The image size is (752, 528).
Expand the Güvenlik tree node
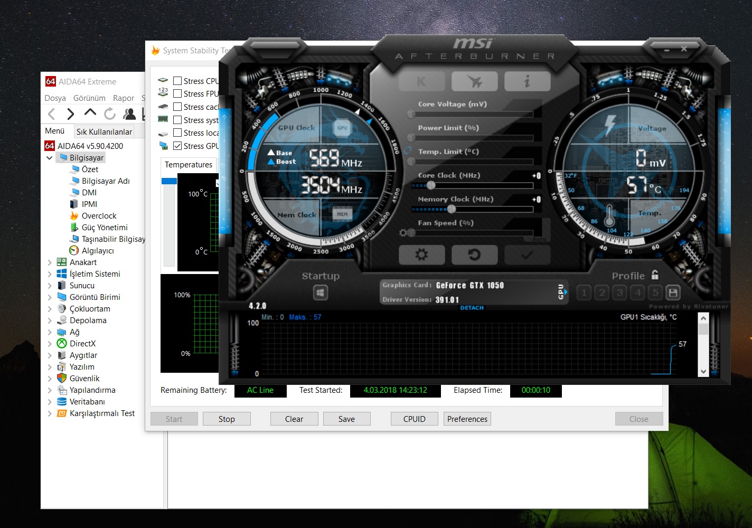tap(50, 379)
